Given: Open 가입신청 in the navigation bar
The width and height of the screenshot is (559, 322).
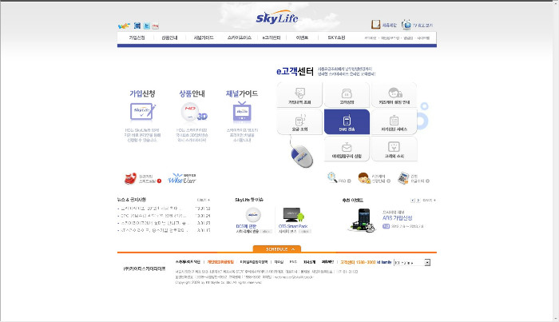Looking at the screenshot, I should coord(137,38).
